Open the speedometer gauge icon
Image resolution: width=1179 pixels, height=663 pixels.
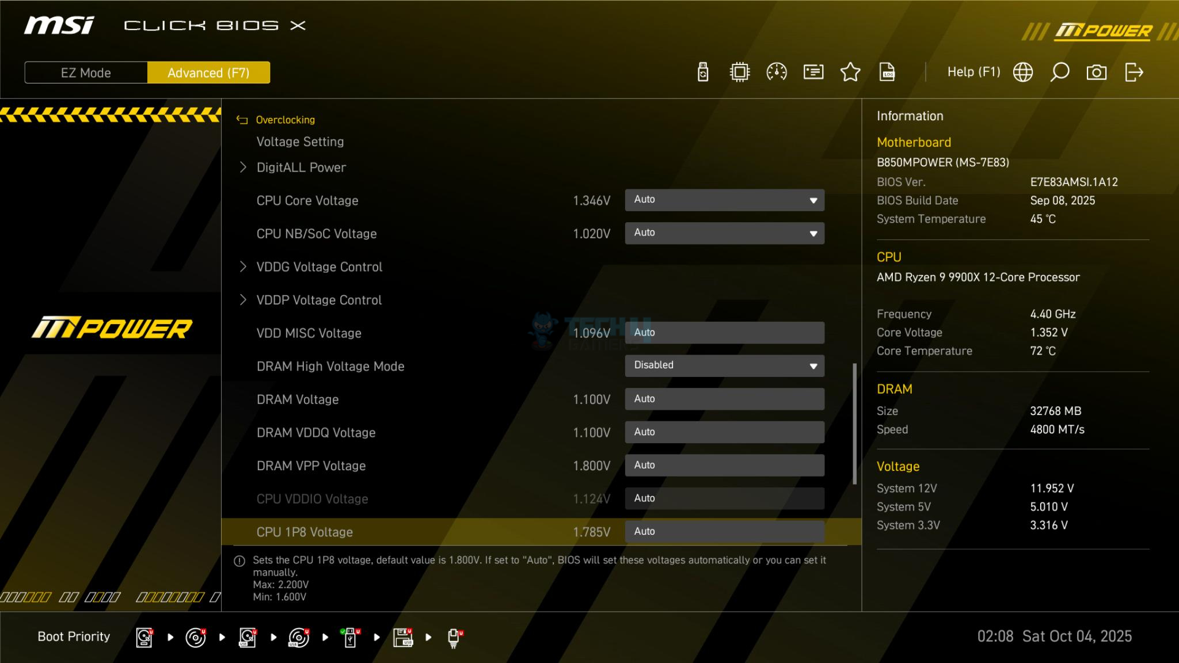pos(777,73)
